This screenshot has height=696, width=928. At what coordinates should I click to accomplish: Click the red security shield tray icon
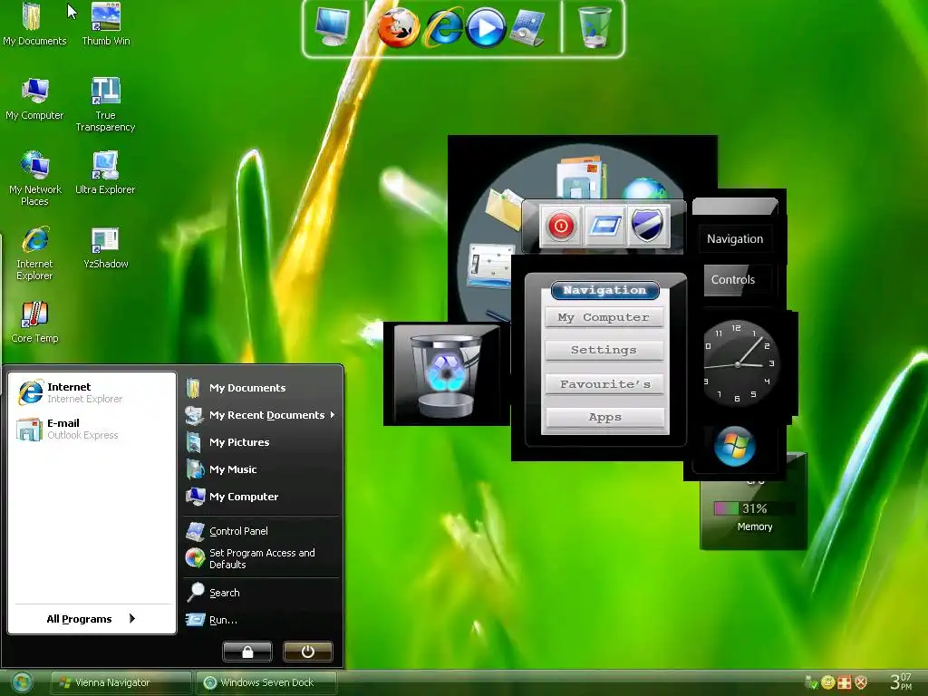point(861,682)
